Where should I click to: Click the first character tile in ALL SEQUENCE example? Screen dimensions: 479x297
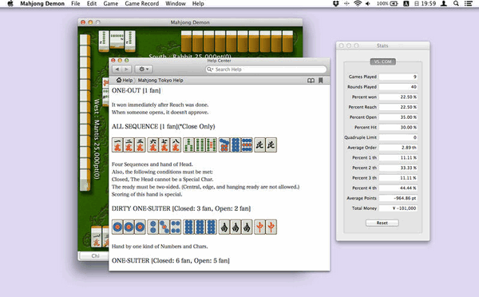117,145
